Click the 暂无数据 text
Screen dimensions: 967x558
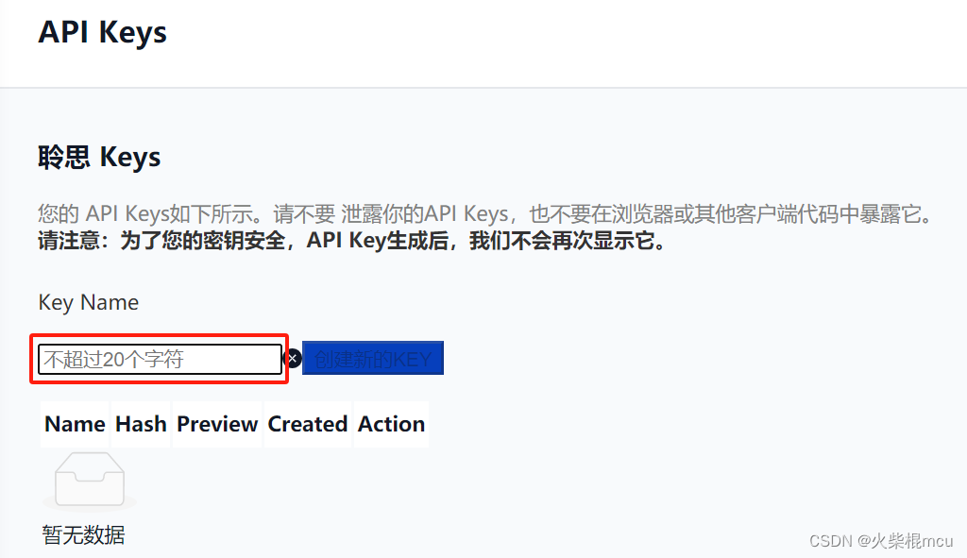(x=83, y=534)
